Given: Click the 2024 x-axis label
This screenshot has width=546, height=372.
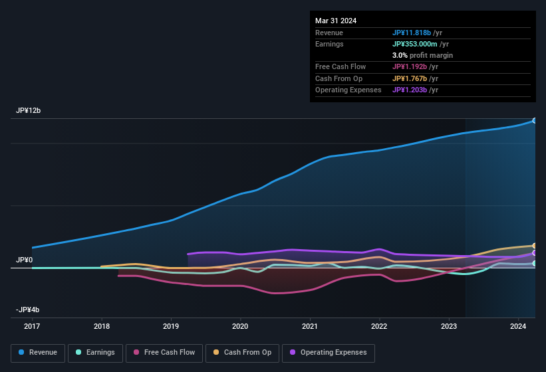Looking at the screenshot, I should 518,326.
